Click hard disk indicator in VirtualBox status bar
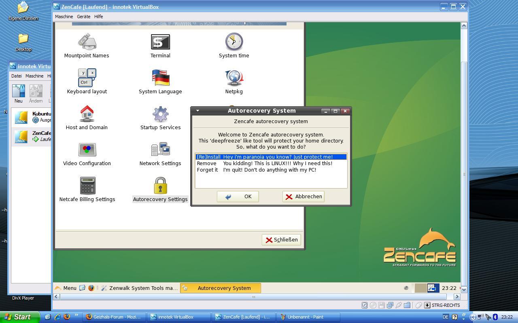The width and height of the screenshot is (518, 323). (x=364, y=305)
